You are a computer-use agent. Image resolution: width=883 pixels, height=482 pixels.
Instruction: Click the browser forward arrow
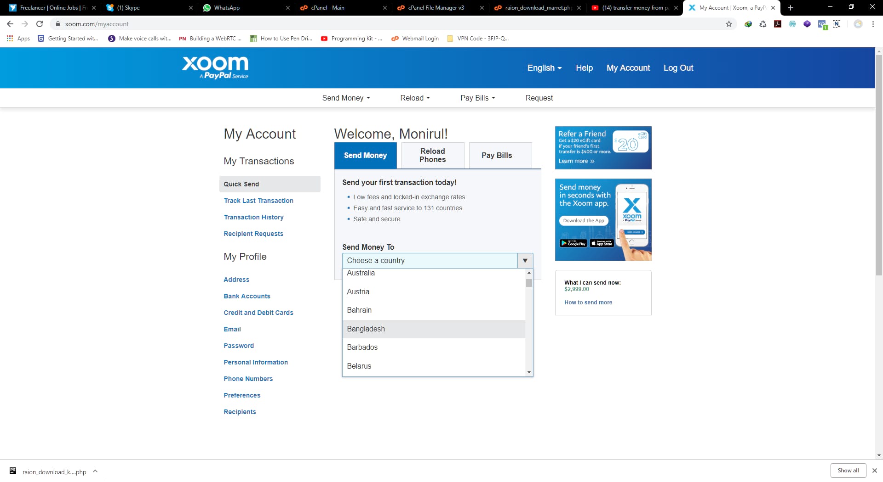coord(25,24)
